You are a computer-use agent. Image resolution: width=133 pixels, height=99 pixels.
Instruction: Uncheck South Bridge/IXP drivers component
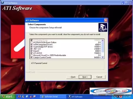pos(32,47)
